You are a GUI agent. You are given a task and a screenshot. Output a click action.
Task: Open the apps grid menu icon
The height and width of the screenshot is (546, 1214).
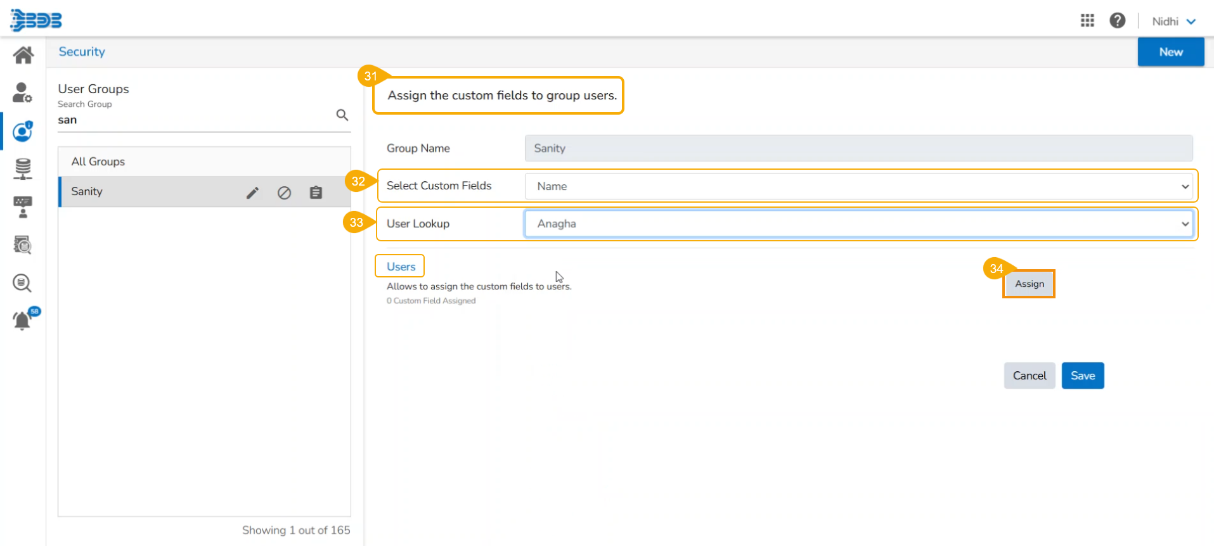tap(1087, 21)
